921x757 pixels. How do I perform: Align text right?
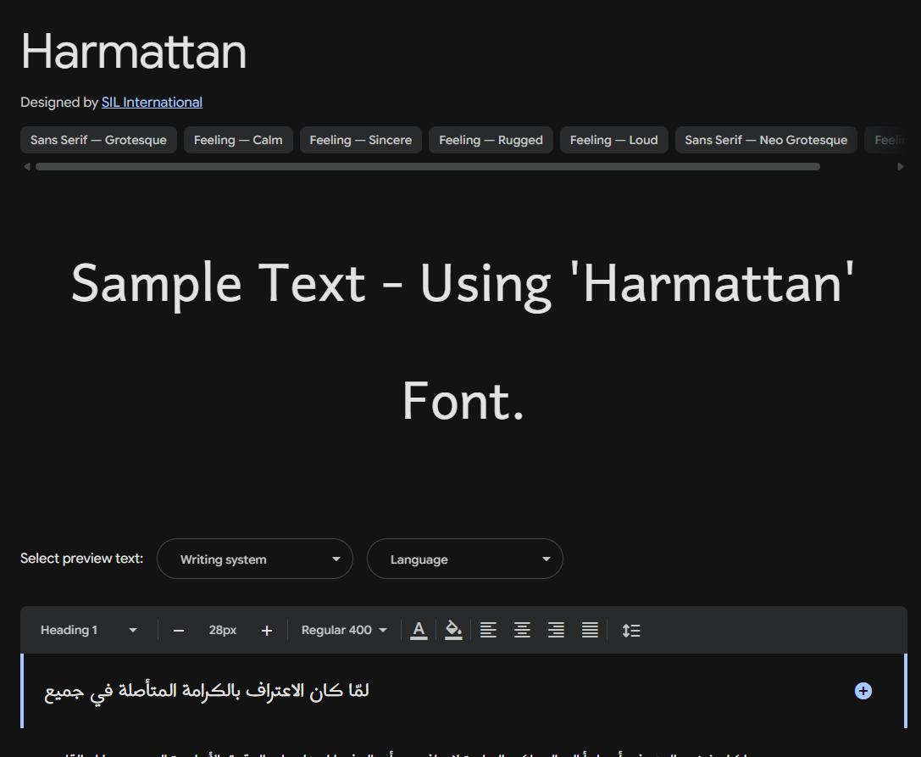(x=556, y=630)
